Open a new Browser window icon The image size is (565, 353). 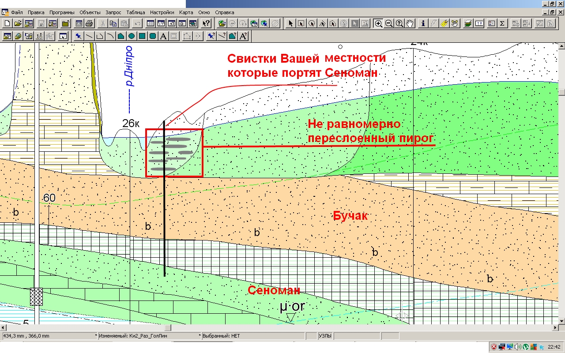pyautogui.click(x=151, y=23)
